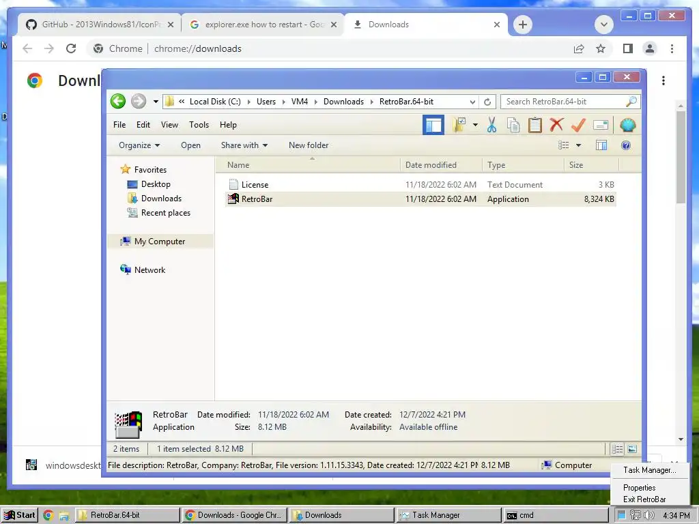Click Users in the address breadcrumb
Screen dimensions: 699x524
point(266,102)
